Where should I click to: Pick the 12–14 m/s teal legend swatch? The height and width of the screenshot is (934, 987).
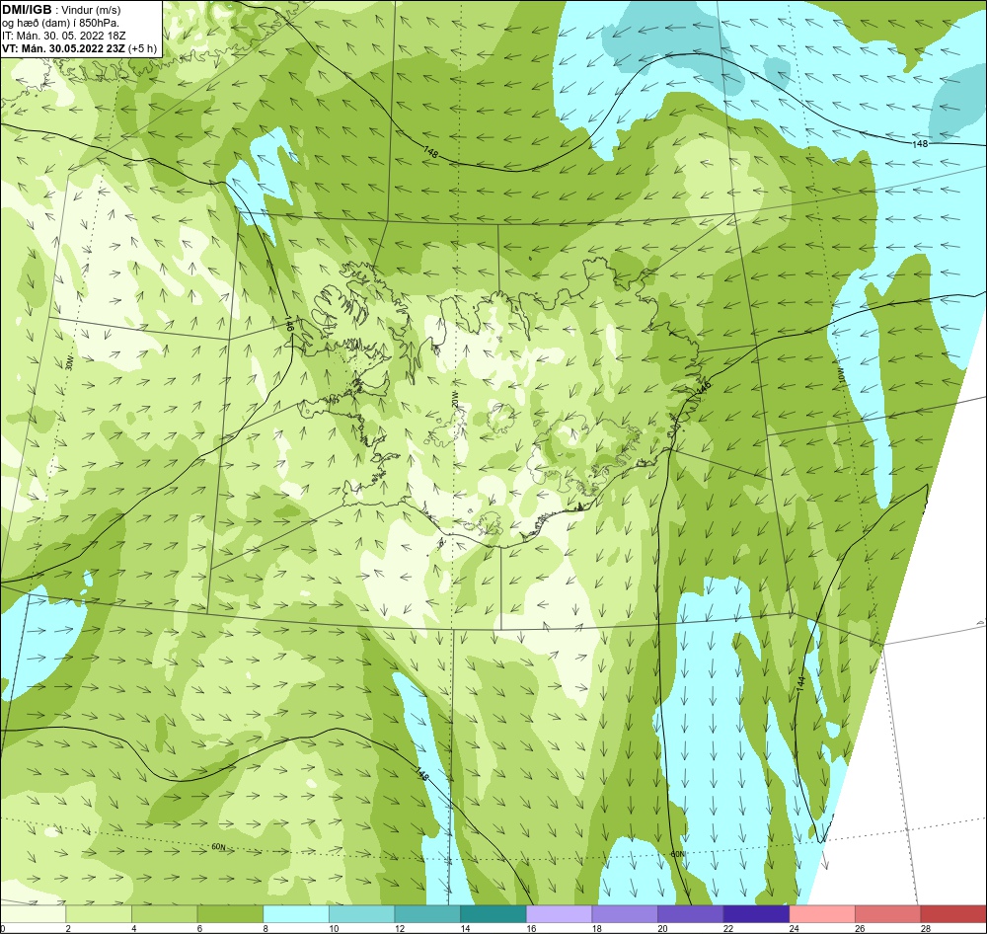pyautogui.click(x=427, y=914)
